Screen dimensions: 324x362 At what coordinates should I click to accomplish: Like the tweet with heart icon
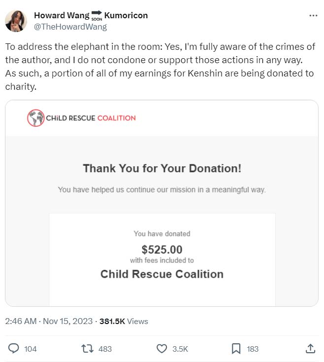162,349
